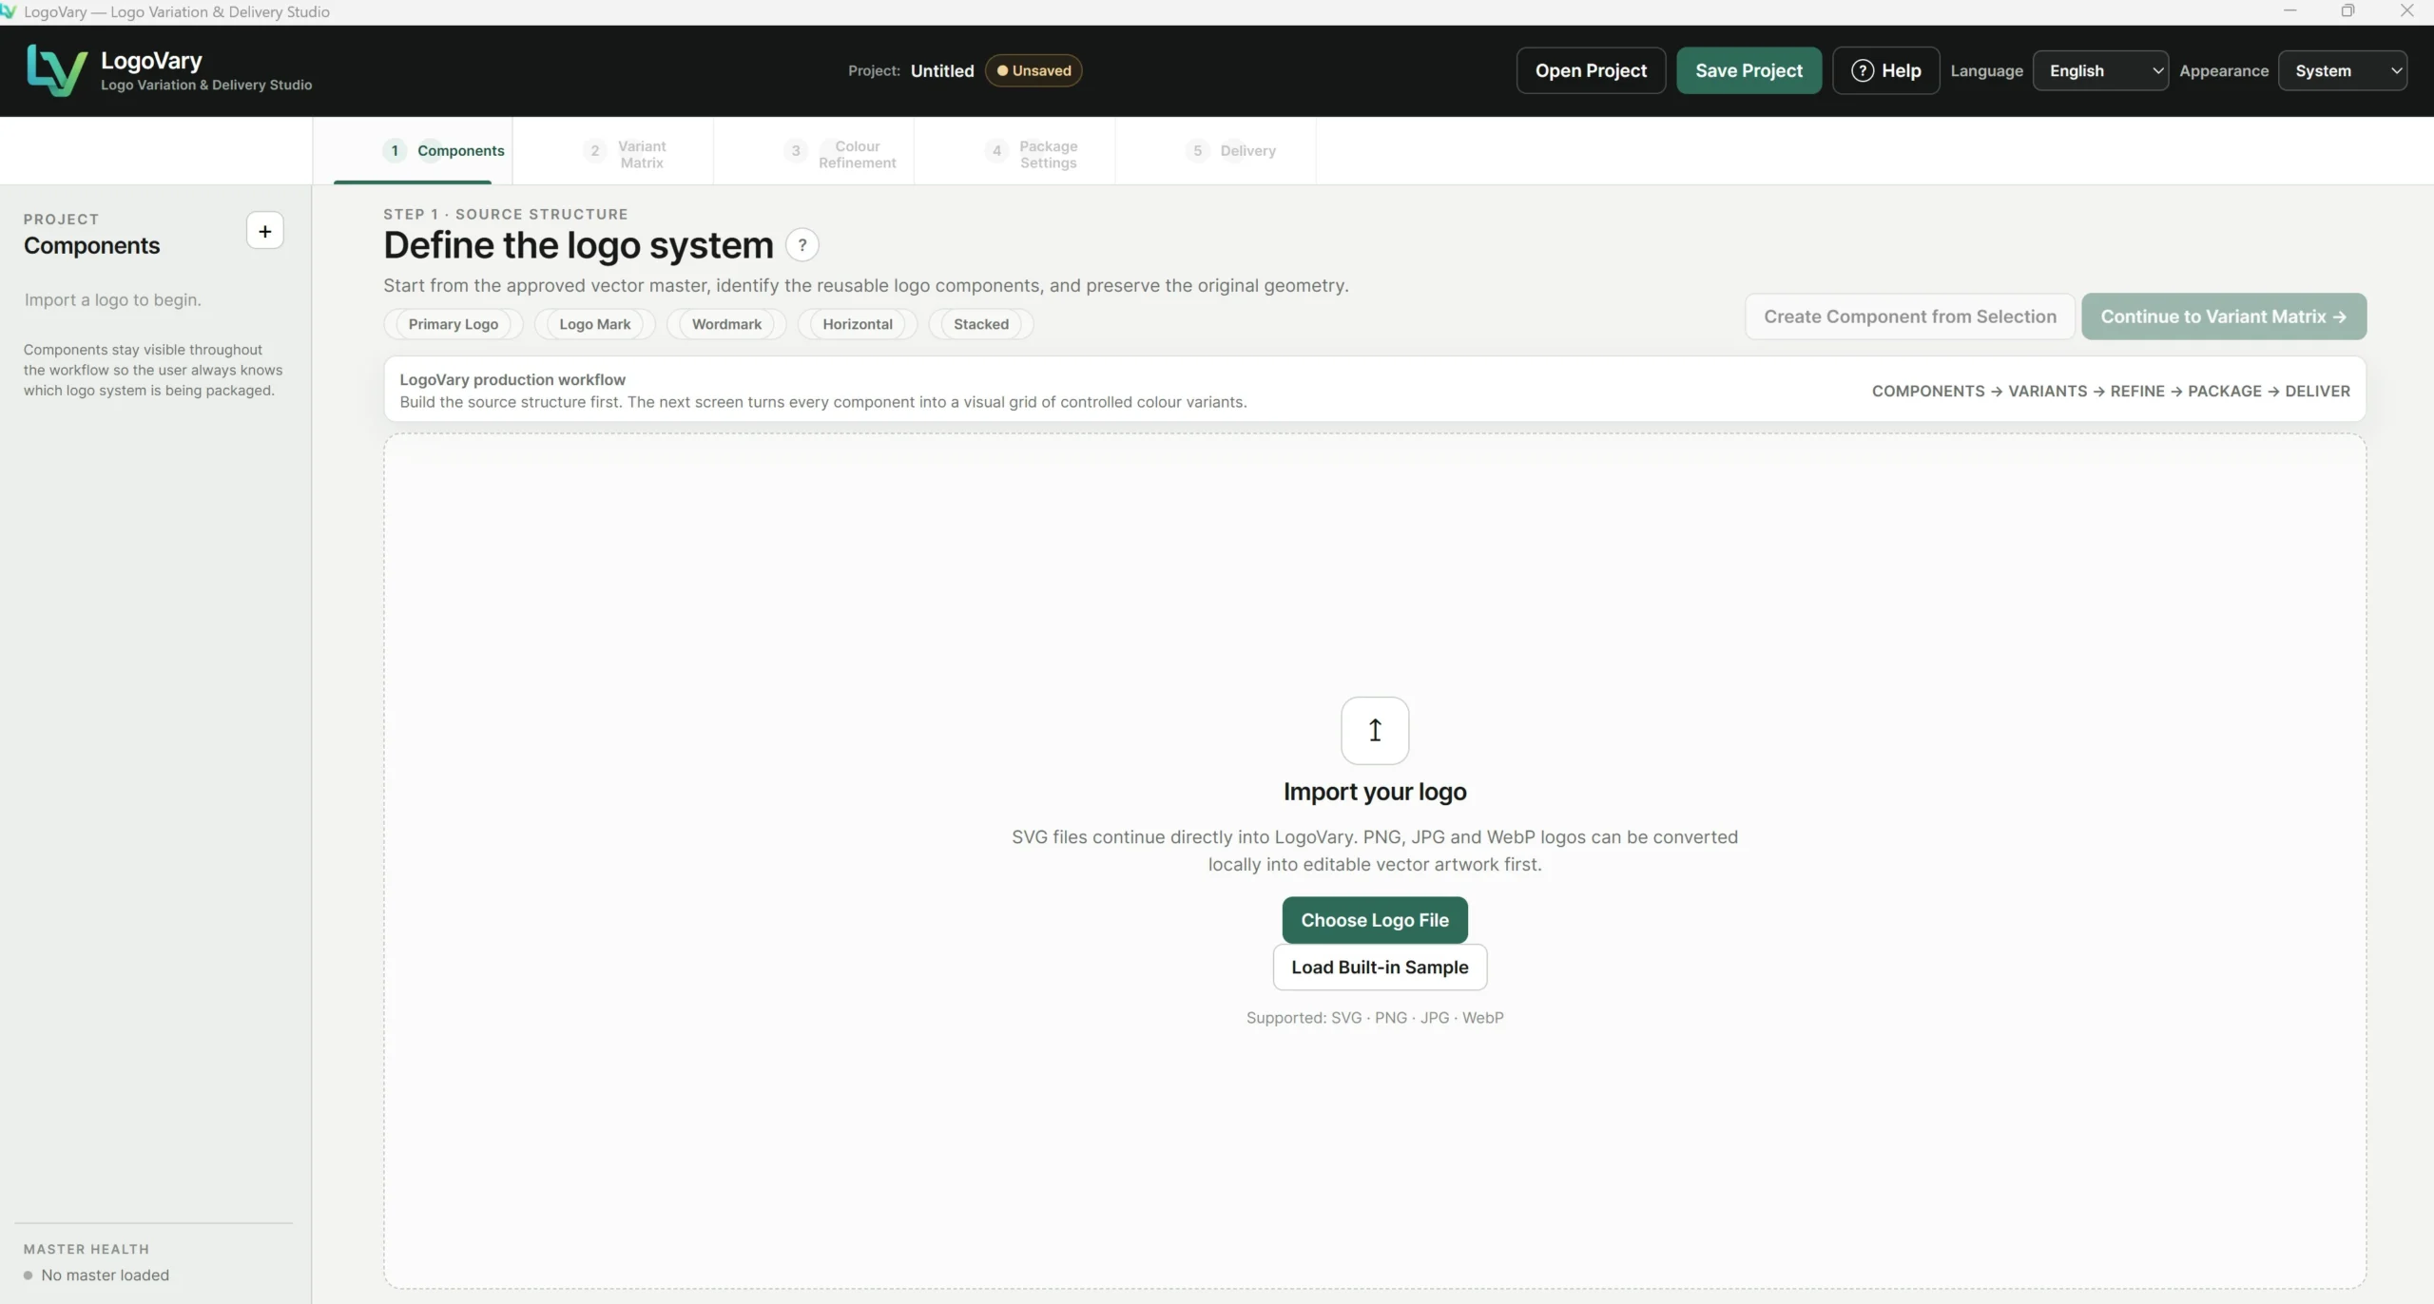Restore down the LogoVary window
The height and width of the screenshot is (1304, 2434).
coord(2347,11)
